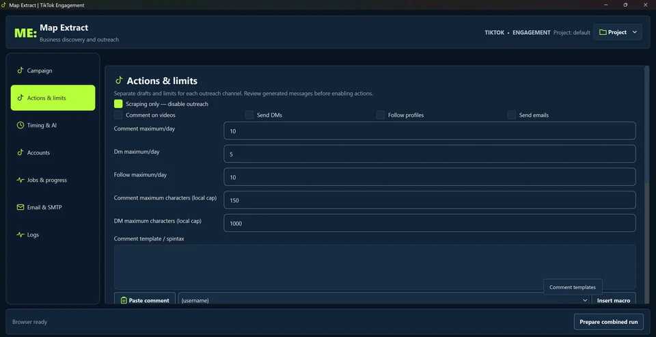Viewport: 656px width, 337px height.
Task: Click the Follow maximum/day input field
Action: tap(430, 176)
